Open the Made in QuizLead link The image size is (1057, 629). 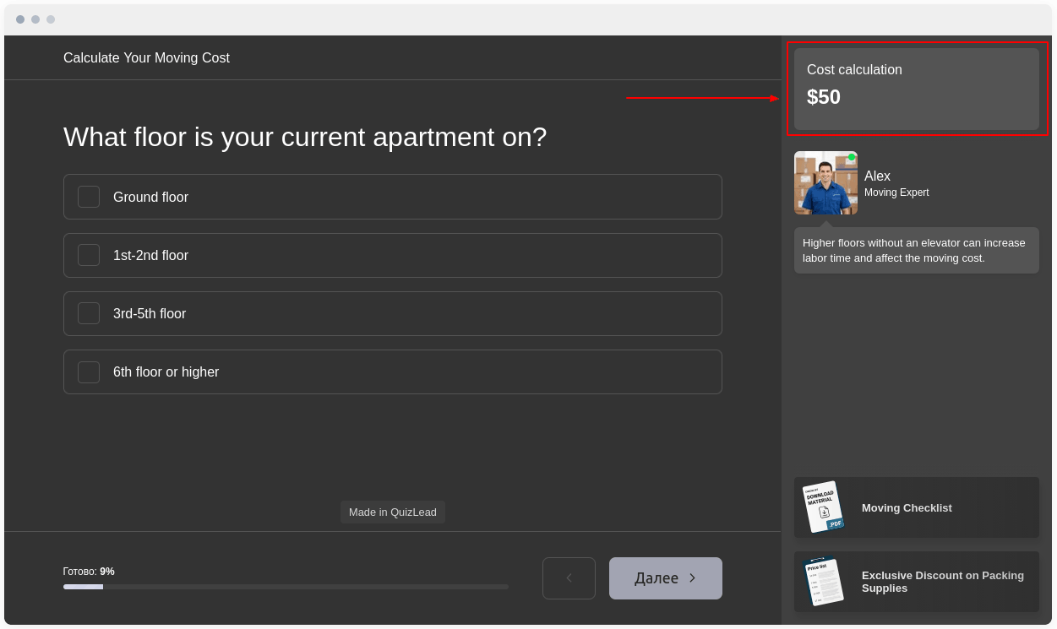point(393,512)
